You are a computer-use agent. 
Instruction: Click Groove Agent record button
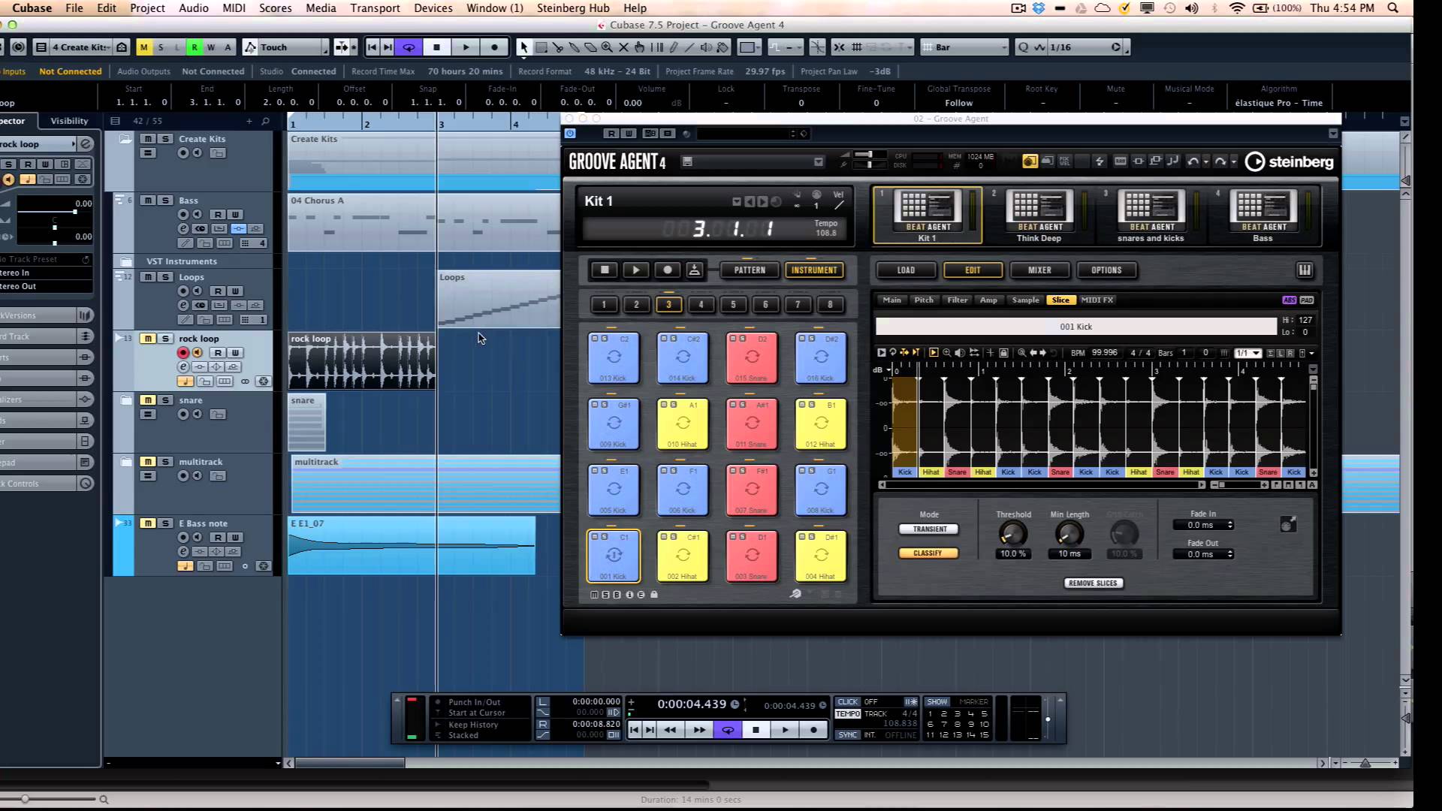pyautogui.click(x=667, y=270)
